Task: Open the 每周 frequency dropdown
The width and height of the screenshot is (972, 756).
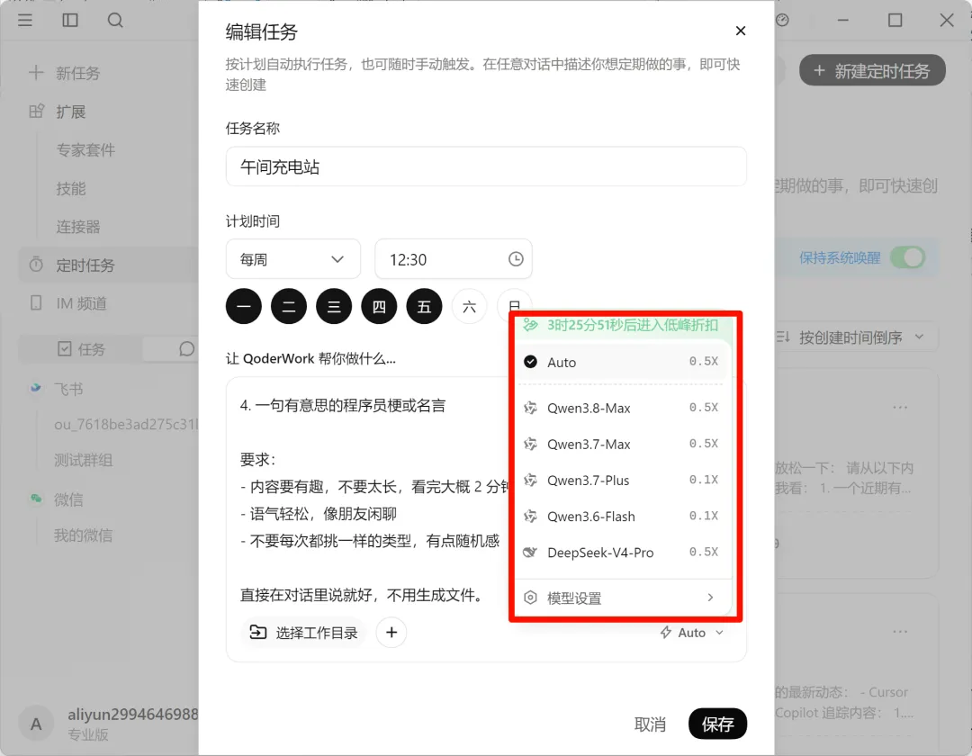Action: (x=293, y=259)
